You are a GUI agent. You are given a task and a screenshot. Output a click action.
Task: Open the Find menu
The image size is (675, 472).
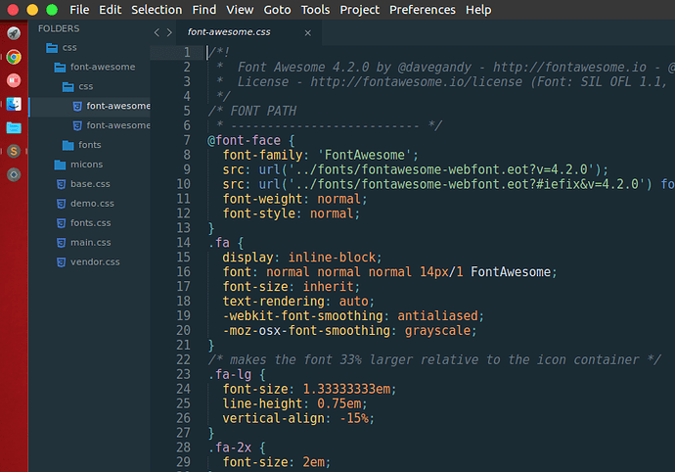pyautogui.click(x=204, y=10)
